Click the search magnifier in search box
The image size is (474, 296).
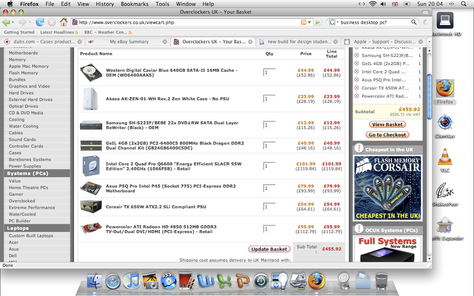[414, 22]
